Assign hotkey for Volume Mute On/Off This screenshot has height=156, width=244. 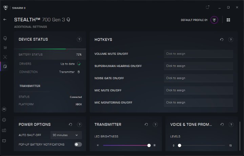pyautogui.click(x=198, y=54)
